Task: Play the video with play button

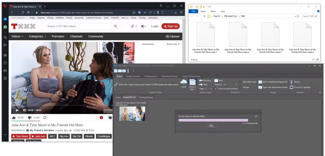Action: [x=17, y=110]
